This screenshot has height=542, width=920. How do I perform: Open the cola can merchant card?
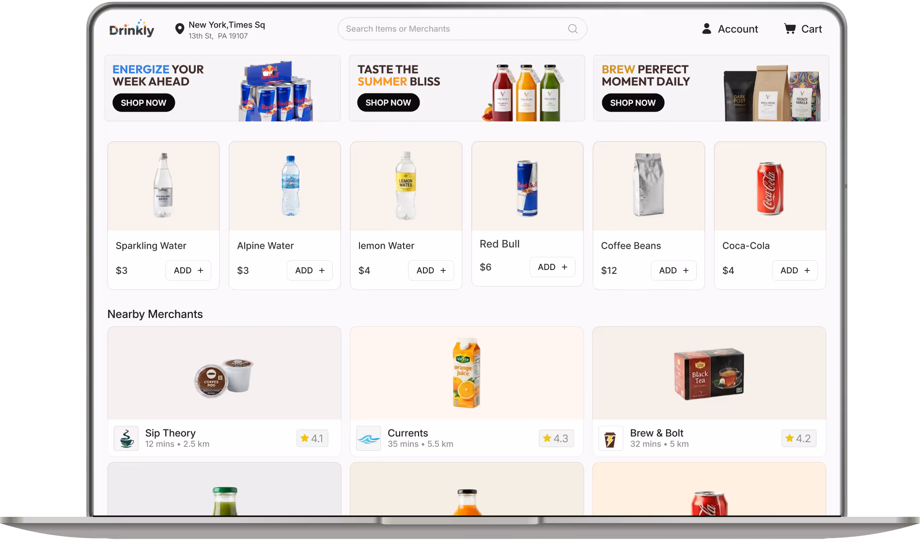tap(709, 489)
